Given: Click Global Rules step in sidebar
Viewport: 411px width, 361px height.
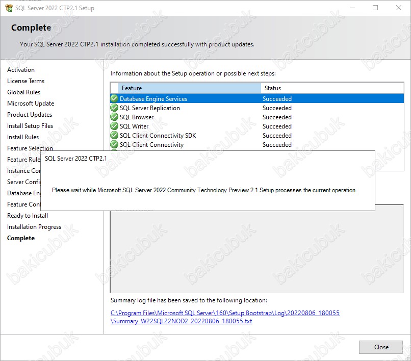Looking at the screenshot, I should [x=23, y=92].
